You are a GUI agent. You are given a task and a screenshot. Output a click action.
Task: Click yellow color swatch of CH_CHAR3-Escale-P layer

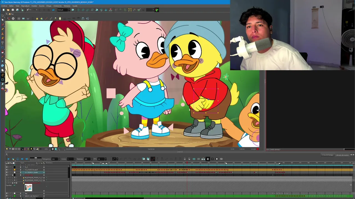point(14,170)
